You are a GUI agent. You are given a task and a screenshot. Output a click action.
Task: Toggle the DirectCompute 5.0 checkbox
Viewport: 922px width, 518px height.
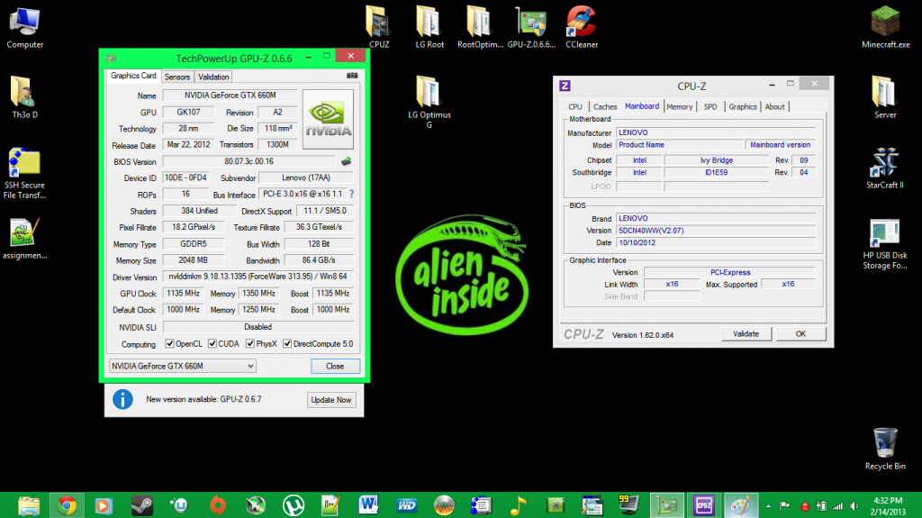click(x=287, y=344)
